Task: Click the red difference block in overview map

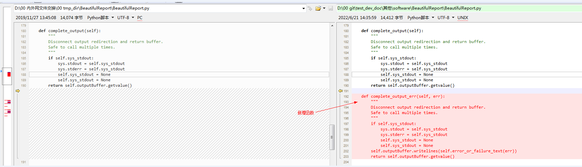Action: [9, 74]
